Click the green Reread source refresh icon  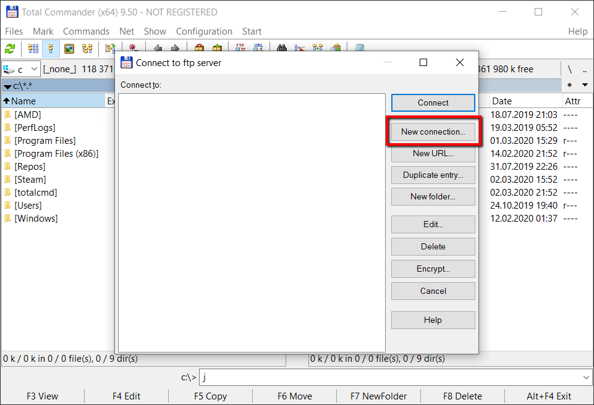(10, 48)
